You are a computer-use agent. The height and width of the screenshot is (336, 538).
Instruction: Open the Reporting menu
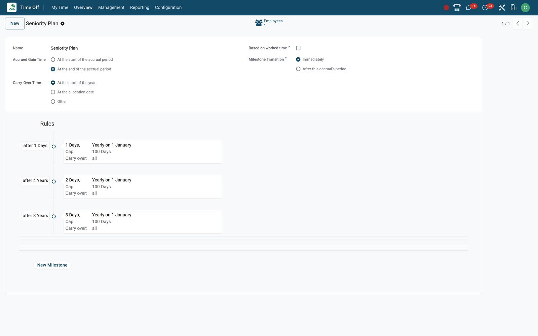140,7
